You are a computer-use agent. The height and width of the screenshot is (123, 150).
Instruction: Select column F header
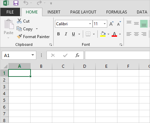pyautogui.click(x=128, y=66)
